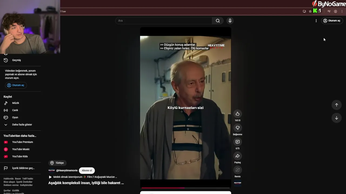Dislike the Short with Beğenme thumbs down
The height and width of the screenshot is (194, 346).
(237, 128)
